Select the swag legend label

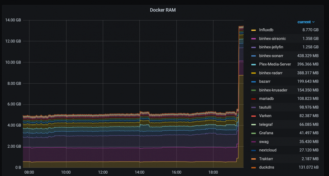[x=264, y=142]
